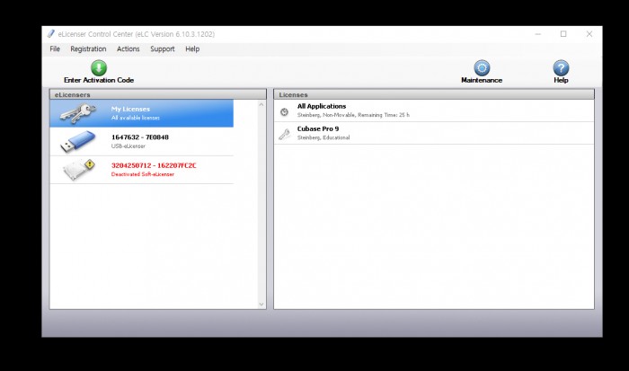Click the Licenses panel header
This screenshot has height=371, width=629.
coord(434,94)
